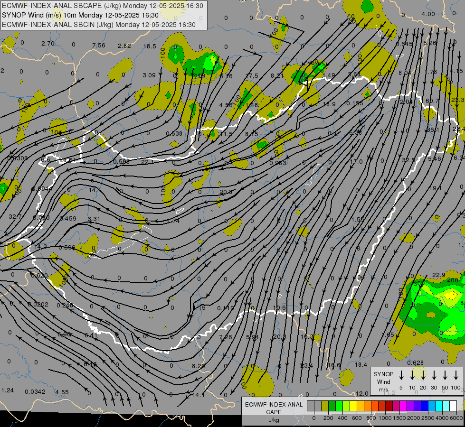
Task: Select the pure yellow CAPE legend swatch
Action: tap(353, 406)
